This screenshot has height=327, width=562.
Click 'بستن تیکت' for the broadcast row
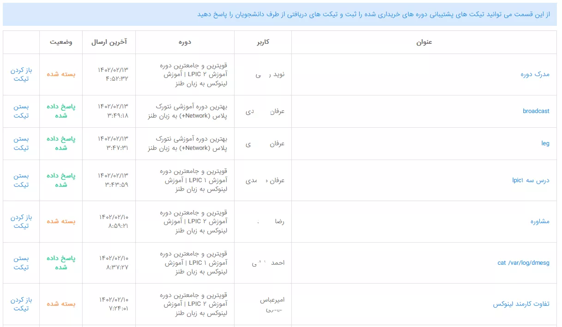tap(21, 111)
